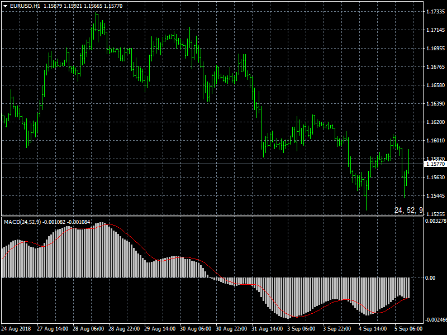Click the 1.15255 price axis label

[x=435, y=214]
